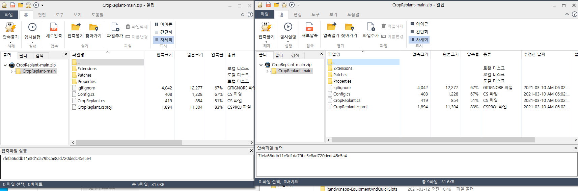Viewport: 578px width, 191px height.
Task: Click the help question-mark icon in right window
Action: (574, 14)
